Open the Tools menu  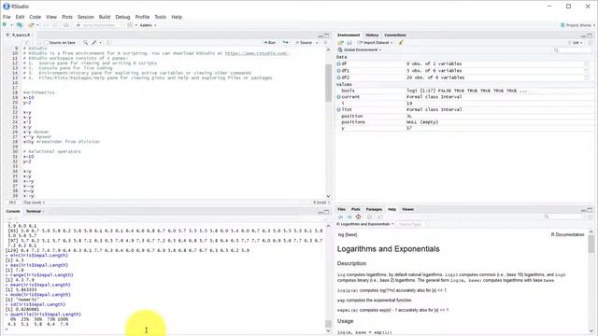click(x=160, y=17)
